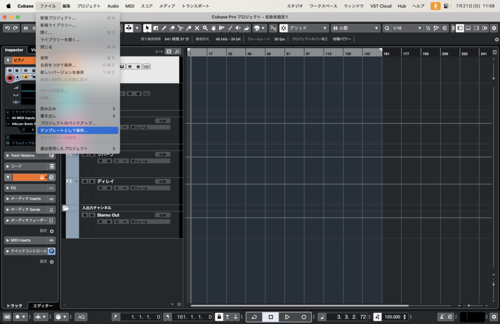
Task: Open the track search magnifier icon
Action: click(177, 51)
